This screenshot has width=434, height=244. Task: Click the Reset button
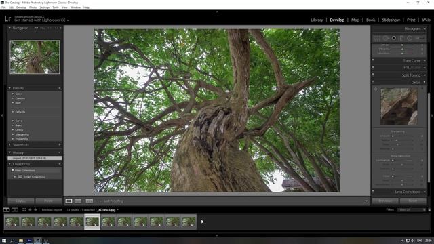coord(413,201)
